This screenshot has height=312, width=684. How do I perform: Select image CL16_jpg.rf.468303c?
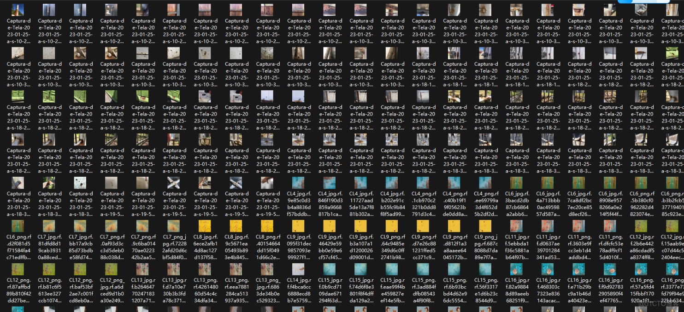click(x=548, y=270)
